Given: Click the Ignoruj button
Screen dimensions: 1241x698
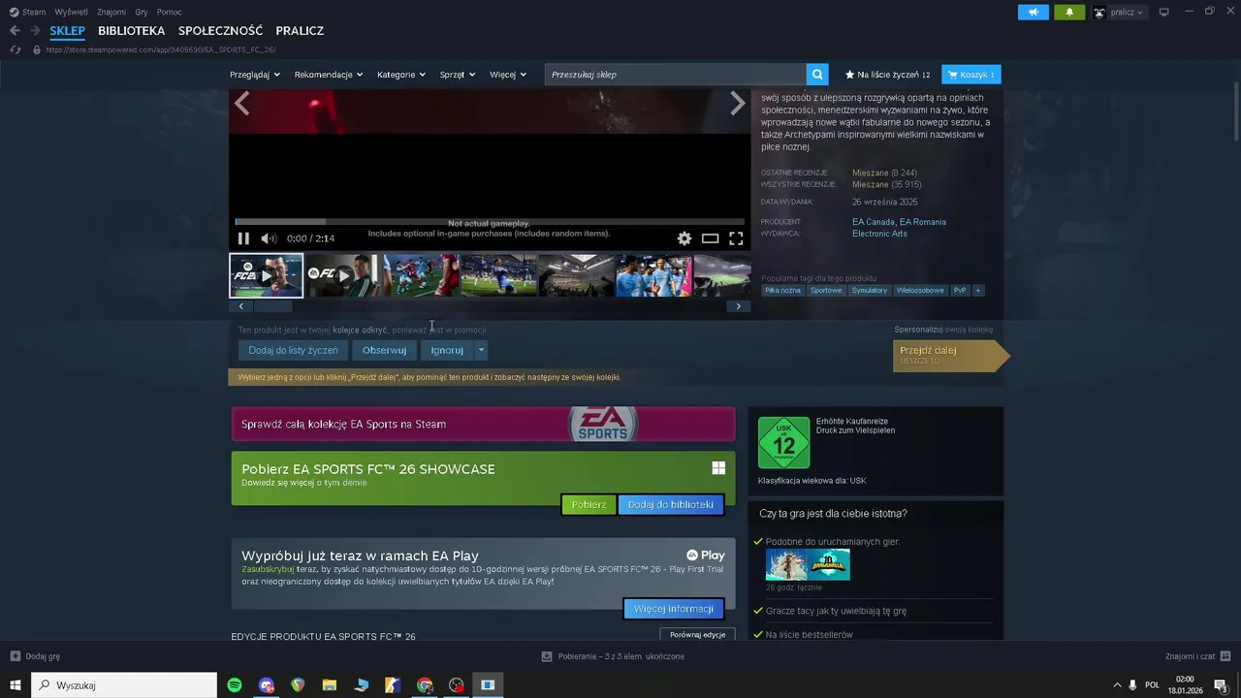Looking at the screenshot, I should (x=447, y=350).
